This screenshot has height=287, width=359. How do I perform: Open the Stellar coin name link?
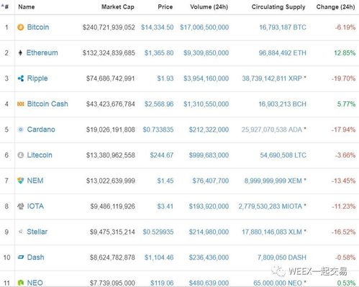tap(37, 232)
